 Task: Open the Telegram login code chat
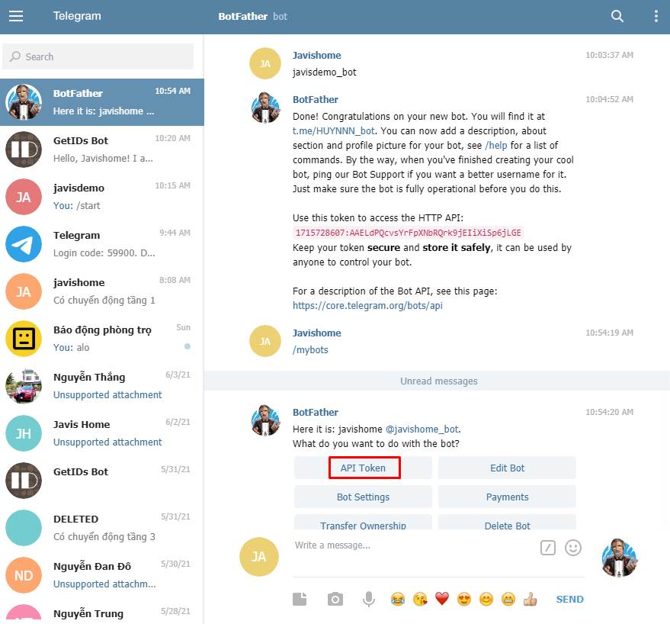(x=102, y=244)
